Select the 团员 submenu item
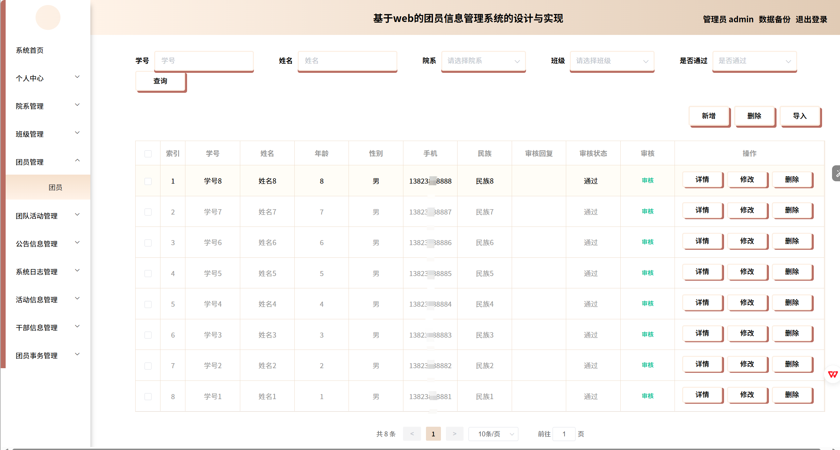 point(55,187)
